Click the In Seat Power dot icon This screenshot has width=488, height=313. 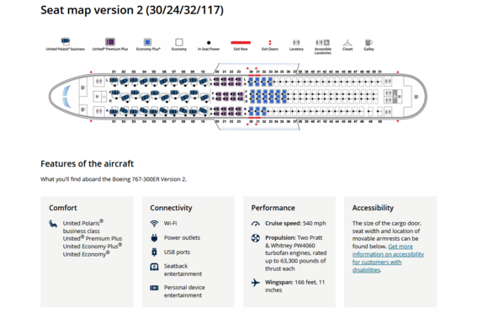pos(209,43)
